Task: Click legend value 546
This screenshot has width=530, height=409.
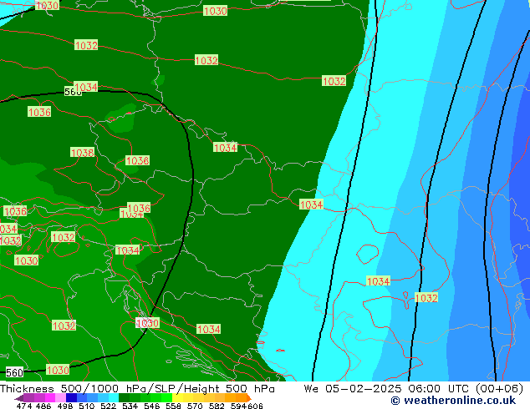Action: coord(151,406)
